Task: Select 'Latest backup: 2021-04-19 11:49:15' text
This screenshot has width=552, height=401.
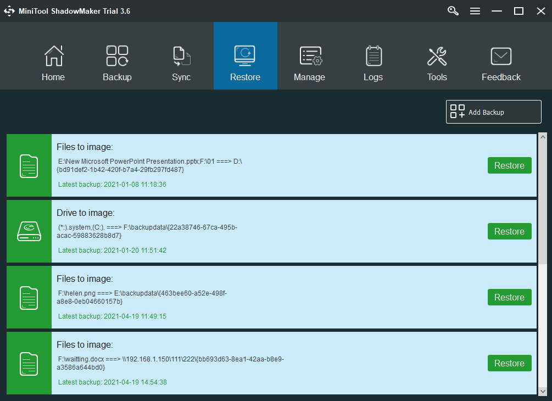Action: point(112,316)
